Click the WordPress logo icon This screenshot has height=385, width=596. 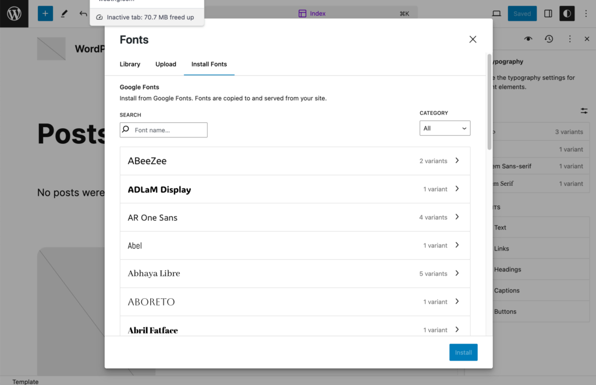coord(14,13)
